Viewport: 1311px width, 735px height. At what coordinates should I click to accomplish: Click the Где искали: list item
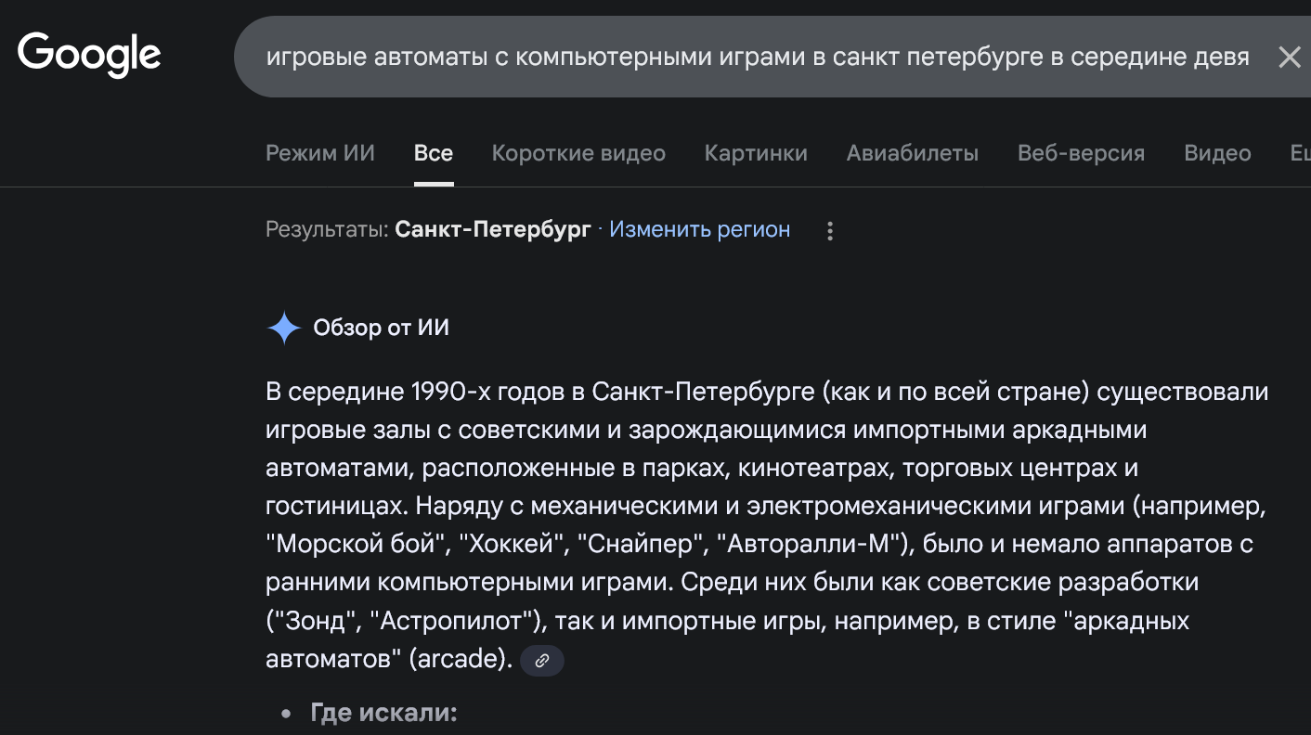pos(383,713)
